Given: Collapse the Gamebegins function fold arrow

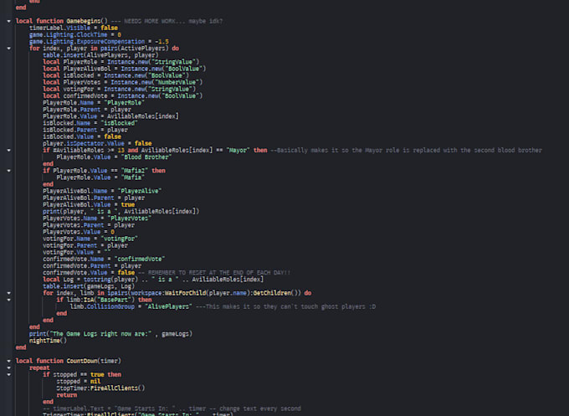Looking at the screenshot, I should point(8,21).
